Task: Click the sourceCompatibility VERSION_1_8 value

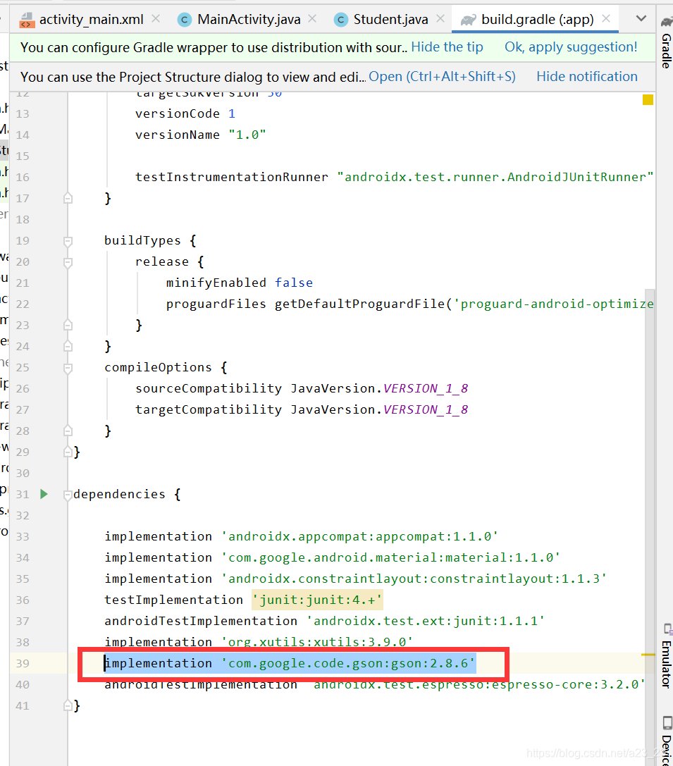Action: click(426, 388)
